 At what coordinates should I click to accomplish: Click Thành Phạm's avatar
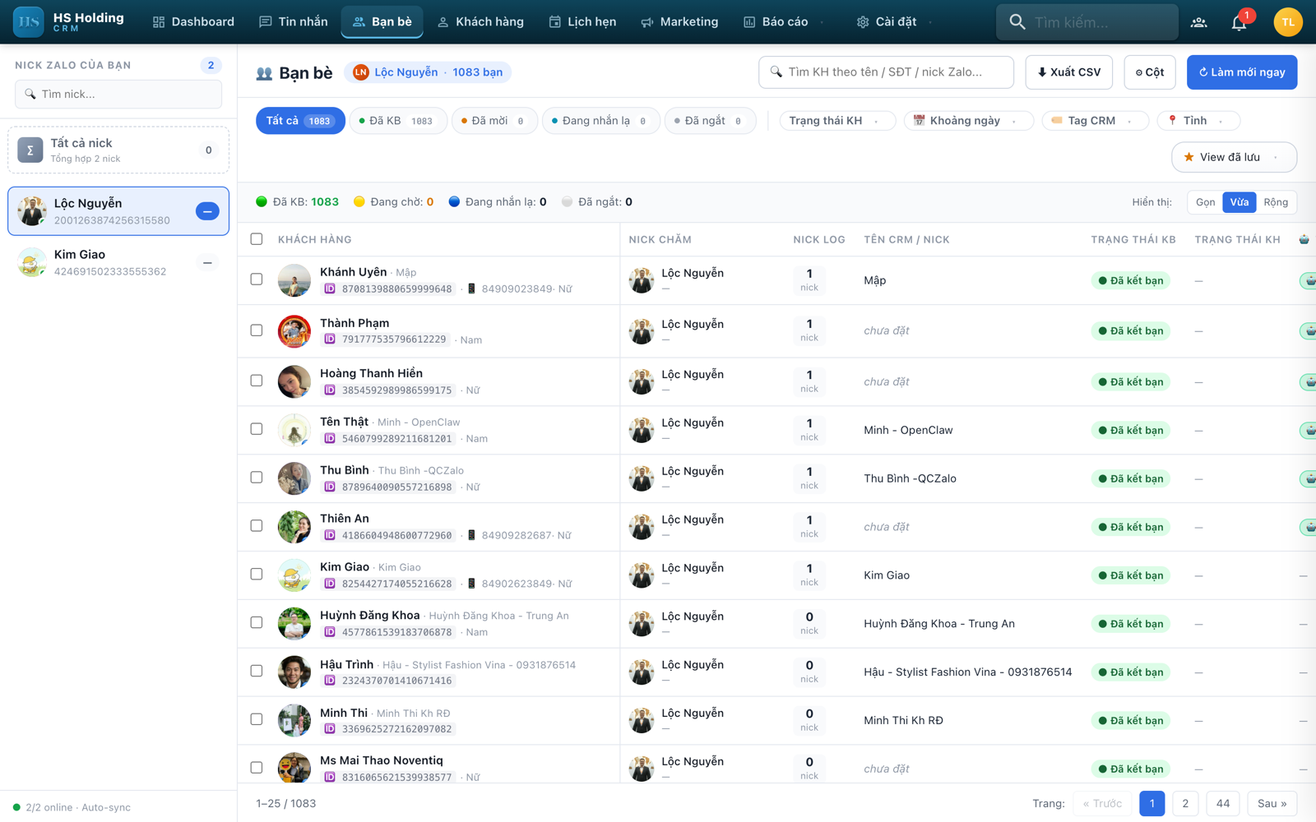(294, 331)
